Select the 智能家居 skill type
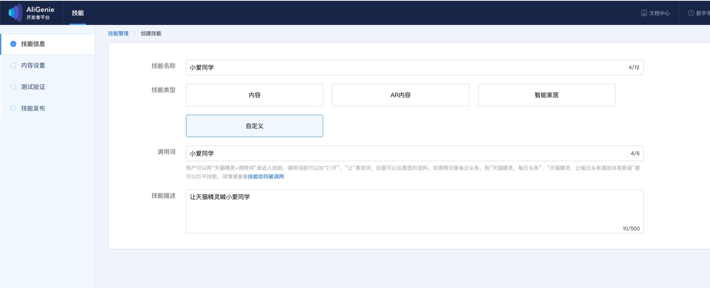710x288 pixels. click(546, 95)
